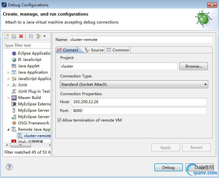The image size is (219, 178).
Task: Click the OSGi Framework icon
Action: pos(14,123)
